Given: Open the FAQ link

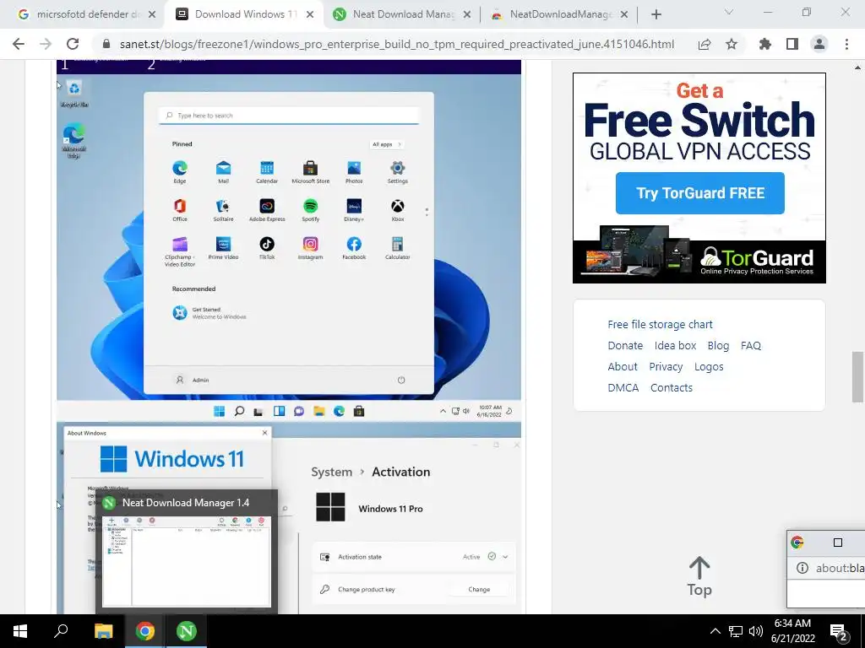Looking at the screenshot, I should [x=751, y=345].
